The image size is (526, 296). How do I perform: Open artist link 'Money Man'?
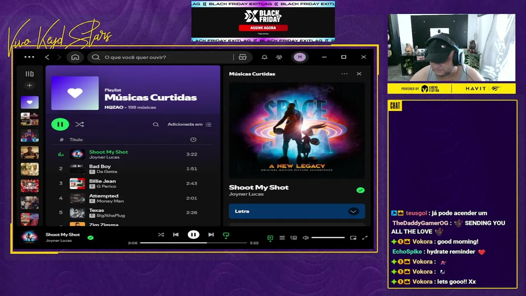[110, 201]
